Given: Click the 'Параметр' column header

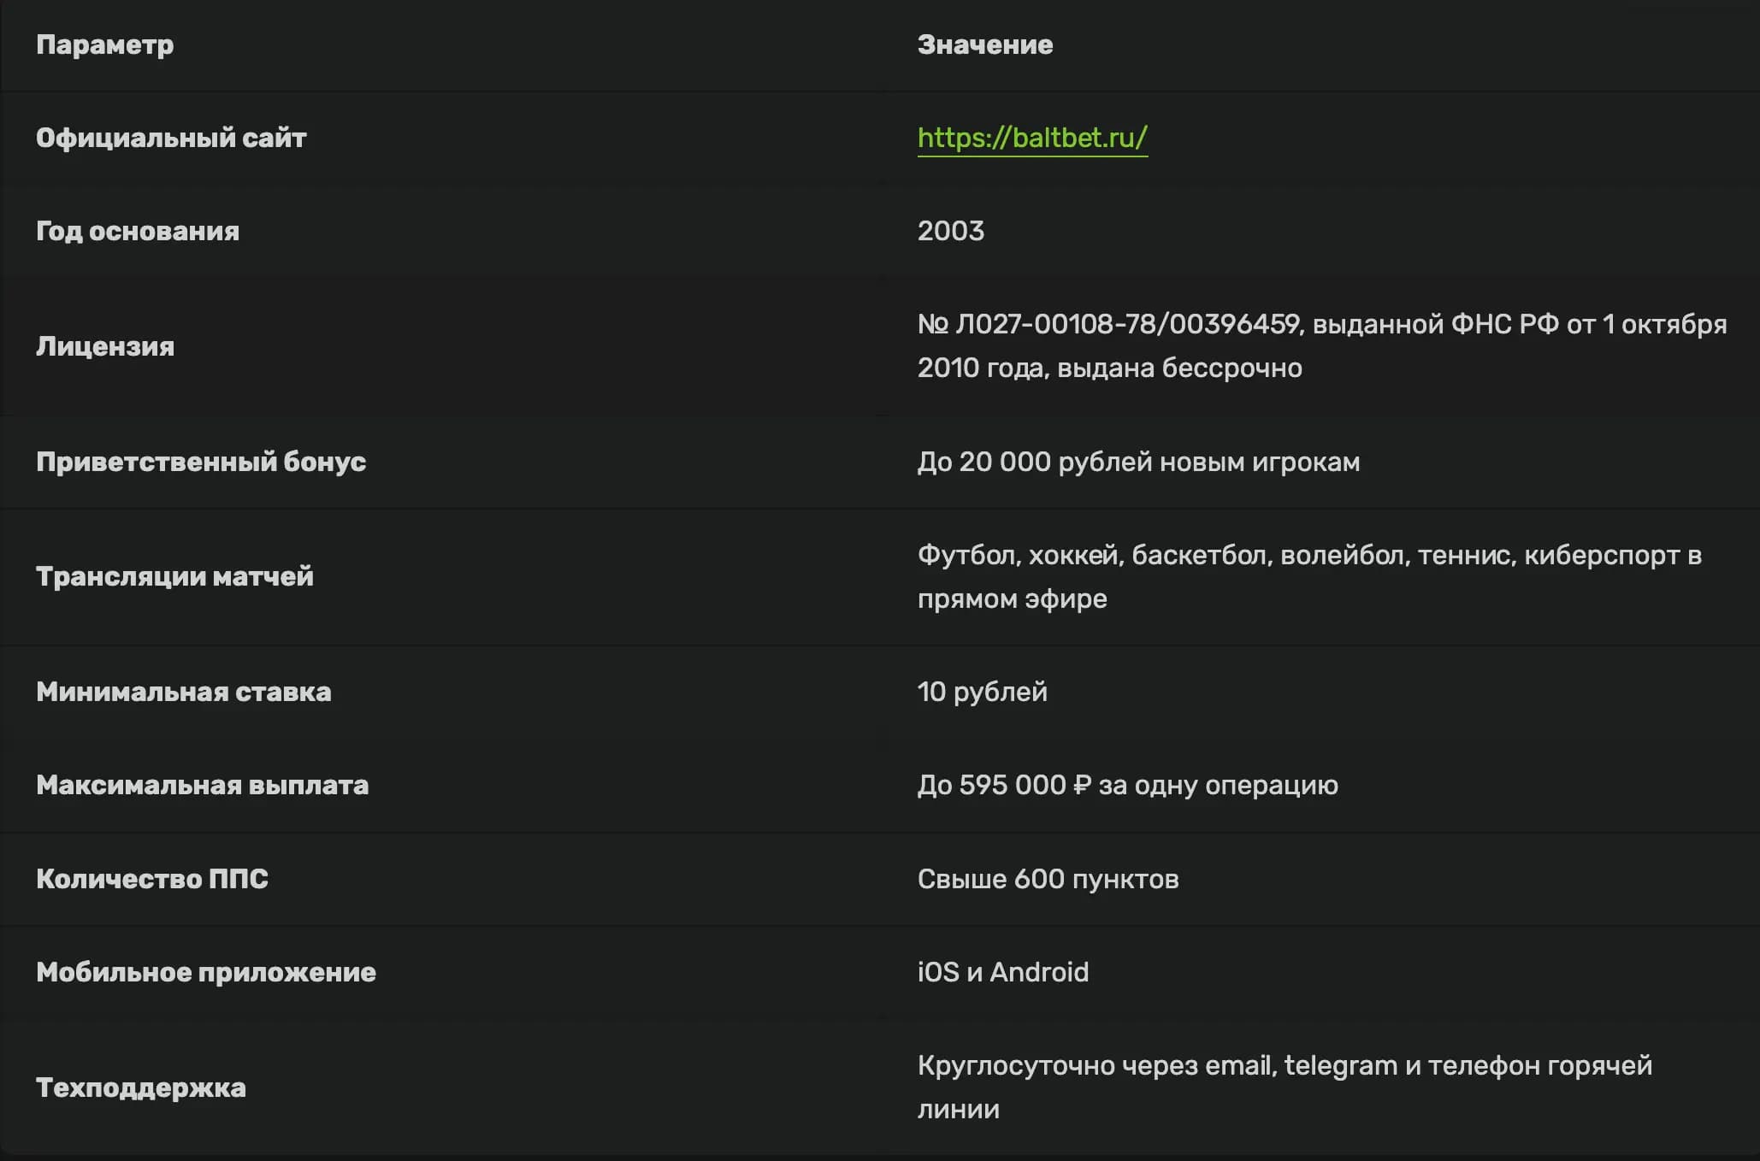Looking at the screenshot, I should (x=105, y=45).
